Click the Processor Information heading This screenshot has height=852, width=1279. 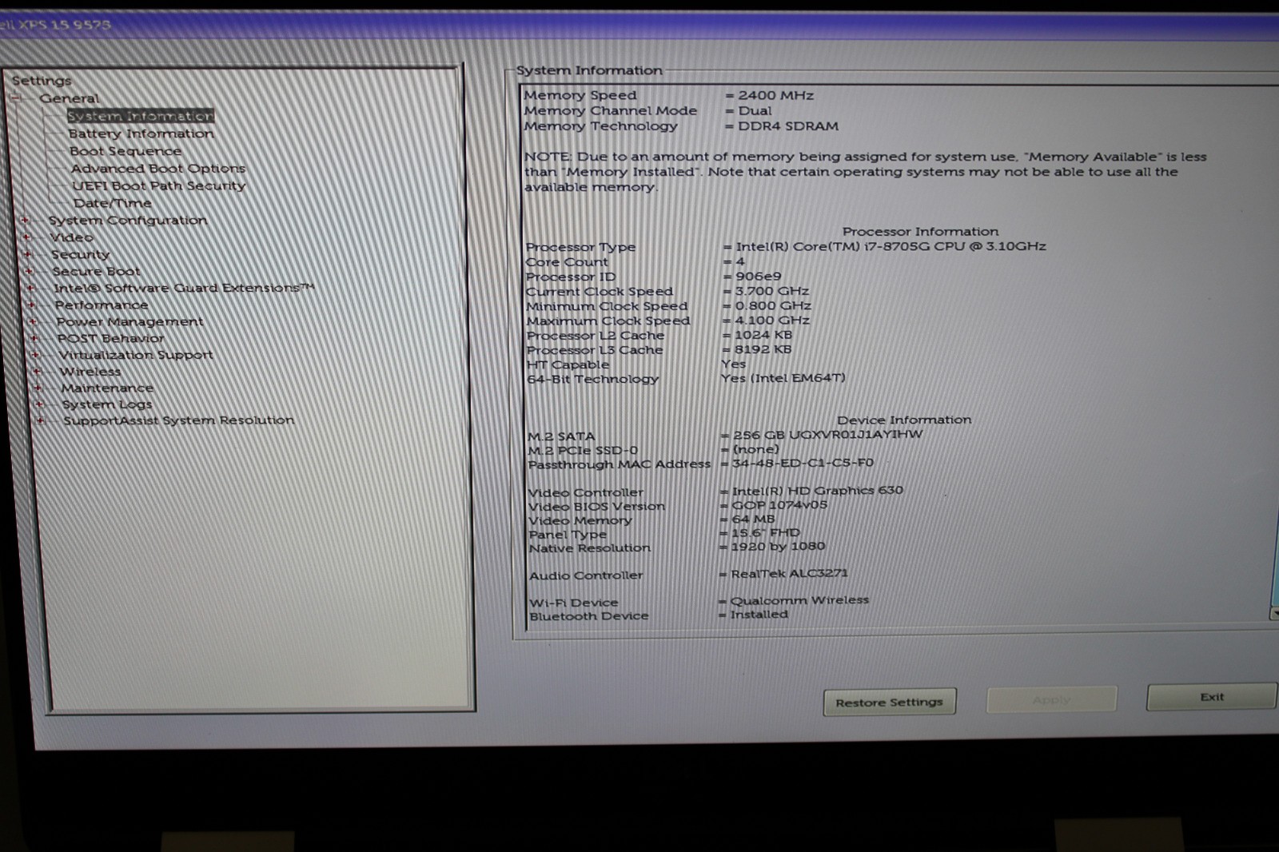(920, 231)
